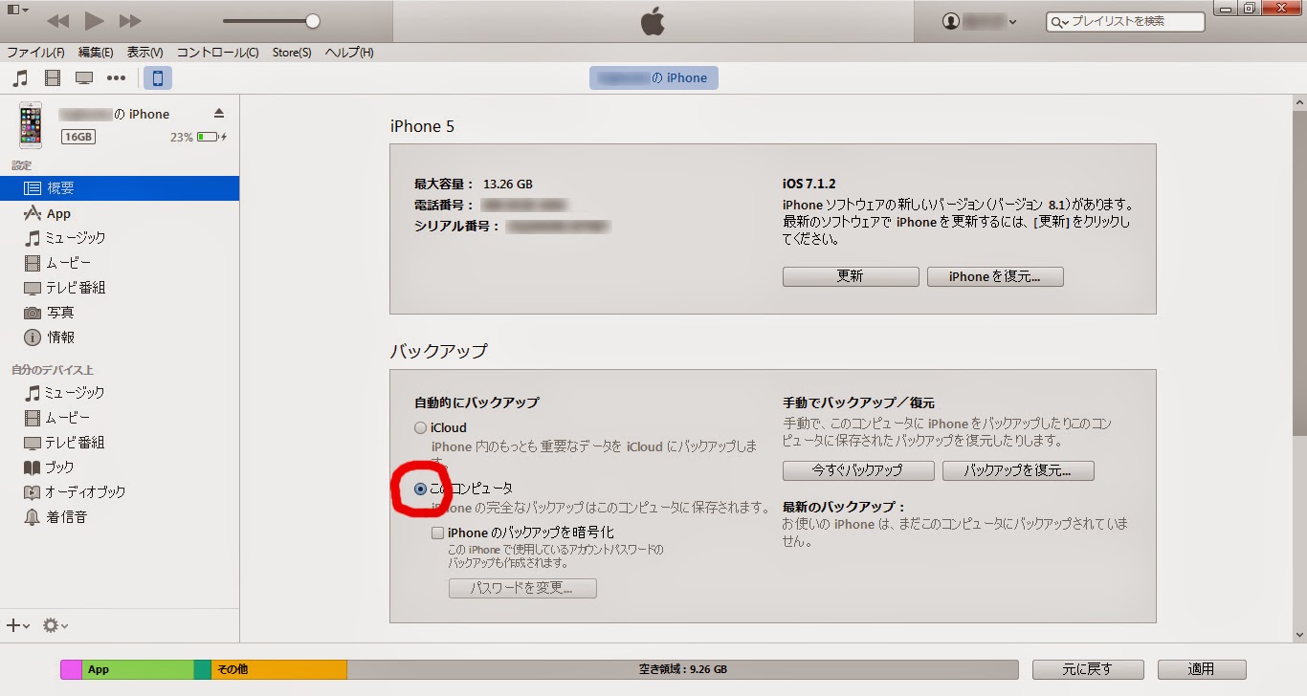Open the gear settings dropdown
Image resolution: width=1307 pixels, height=696 pixels.
[55, 625]
